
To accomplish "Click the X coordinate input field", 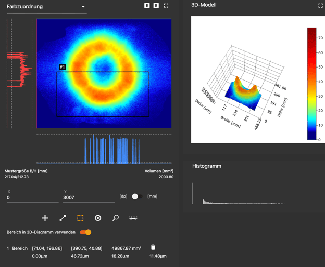I will click(32, 198).
